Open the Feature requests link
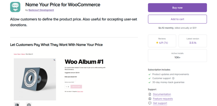Image resolution: width=217 pixels, height=106 pixels. 163,99
